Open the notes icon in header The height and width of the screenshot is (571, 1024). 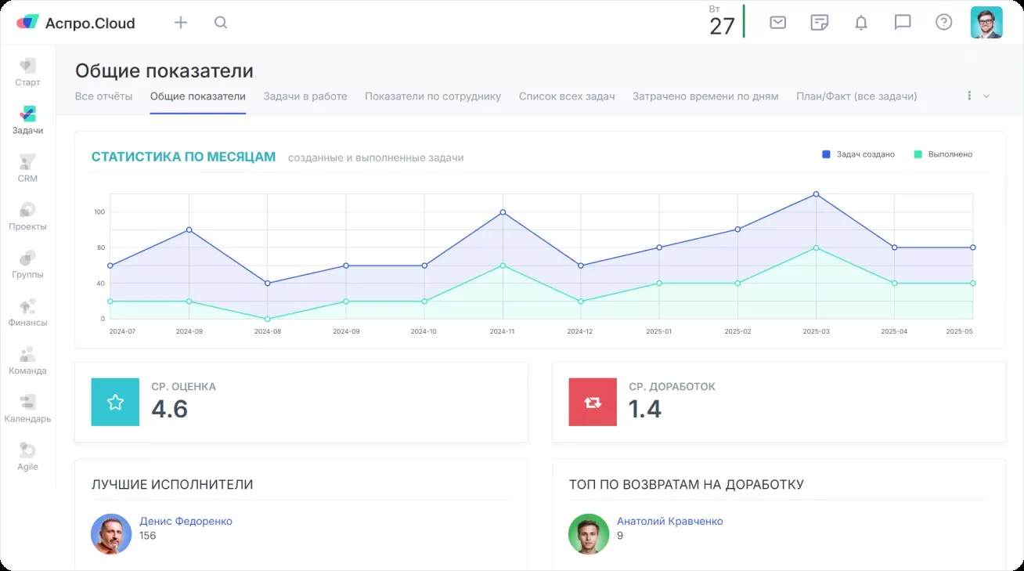click(819, 23)
